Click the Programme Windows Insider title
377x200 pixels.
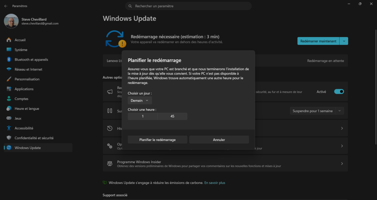click(x=139, y=162)
